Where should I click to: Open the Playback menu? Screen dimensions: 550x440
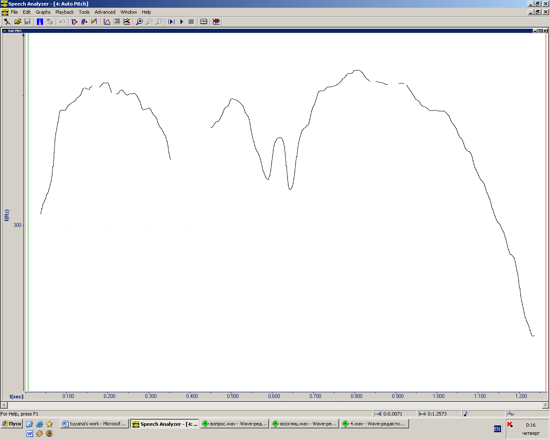click(64, 12)
